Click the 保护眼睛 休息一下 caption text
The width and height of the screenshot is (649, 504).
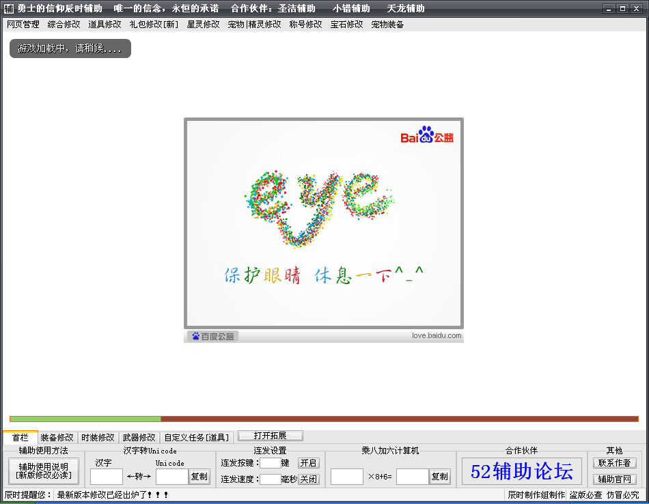(x=324, y=275)
